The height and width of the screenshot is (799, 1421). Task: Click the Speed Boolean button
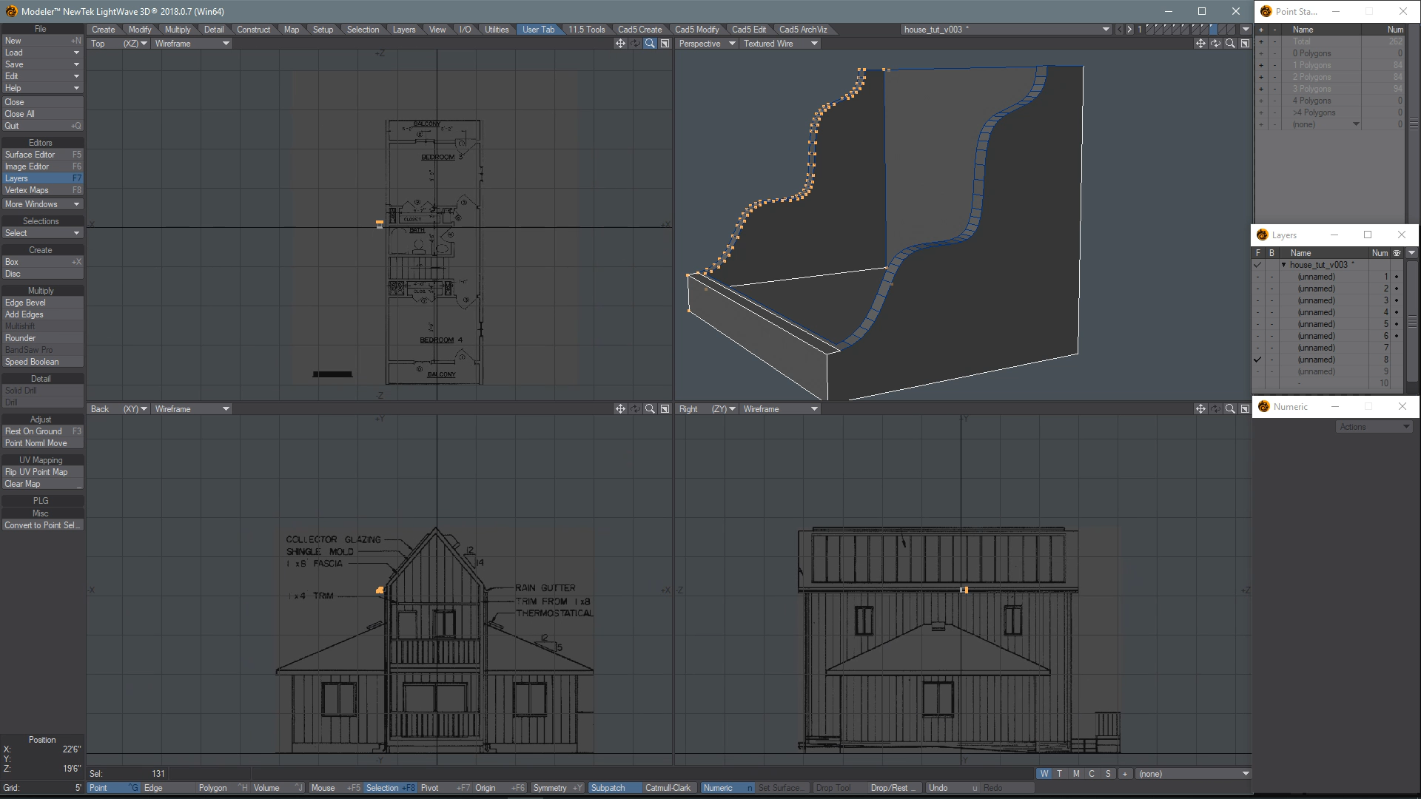pos(42,362)
